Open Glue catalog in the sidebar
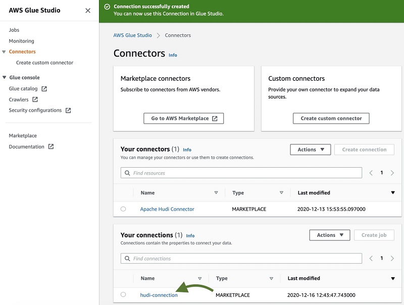This screenshot has width=404, height=305. [x=23, y=88]
